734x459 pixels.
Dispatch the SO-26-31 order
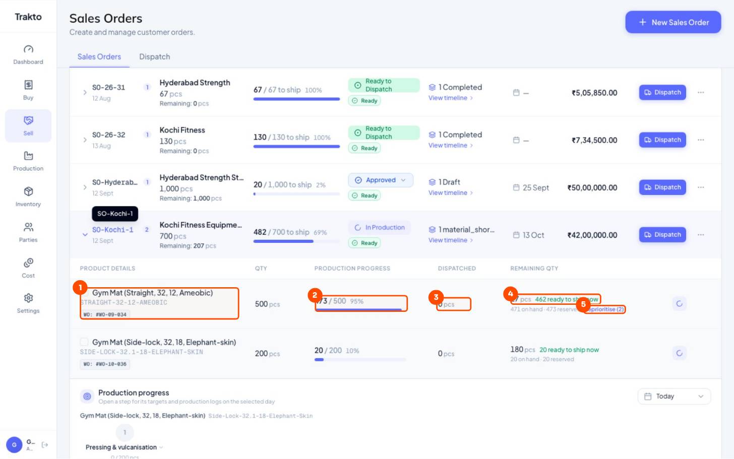(x=662, y=93)
